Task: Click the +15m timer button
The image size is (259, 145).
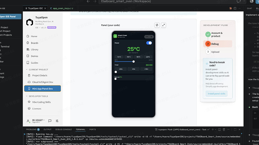Action: tap(146, 69)
